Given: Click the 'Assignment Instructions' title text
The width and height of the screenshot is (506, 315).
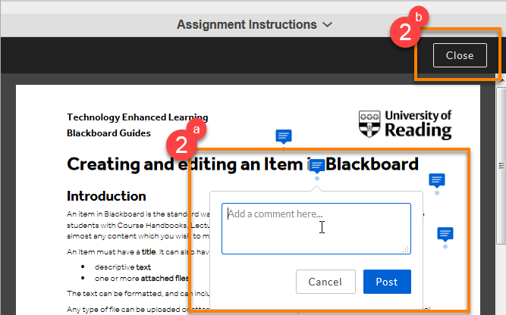Looking at the screenshot, I should 247,24.
